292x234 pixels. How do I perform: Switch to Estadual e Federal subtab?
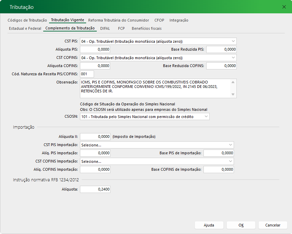pyautogui.click(x=25, y=28)
